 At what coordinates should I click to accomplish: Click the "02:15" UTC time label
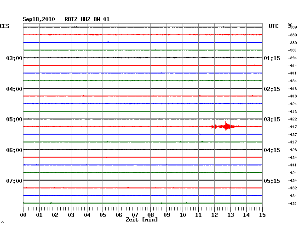point(272,89)
